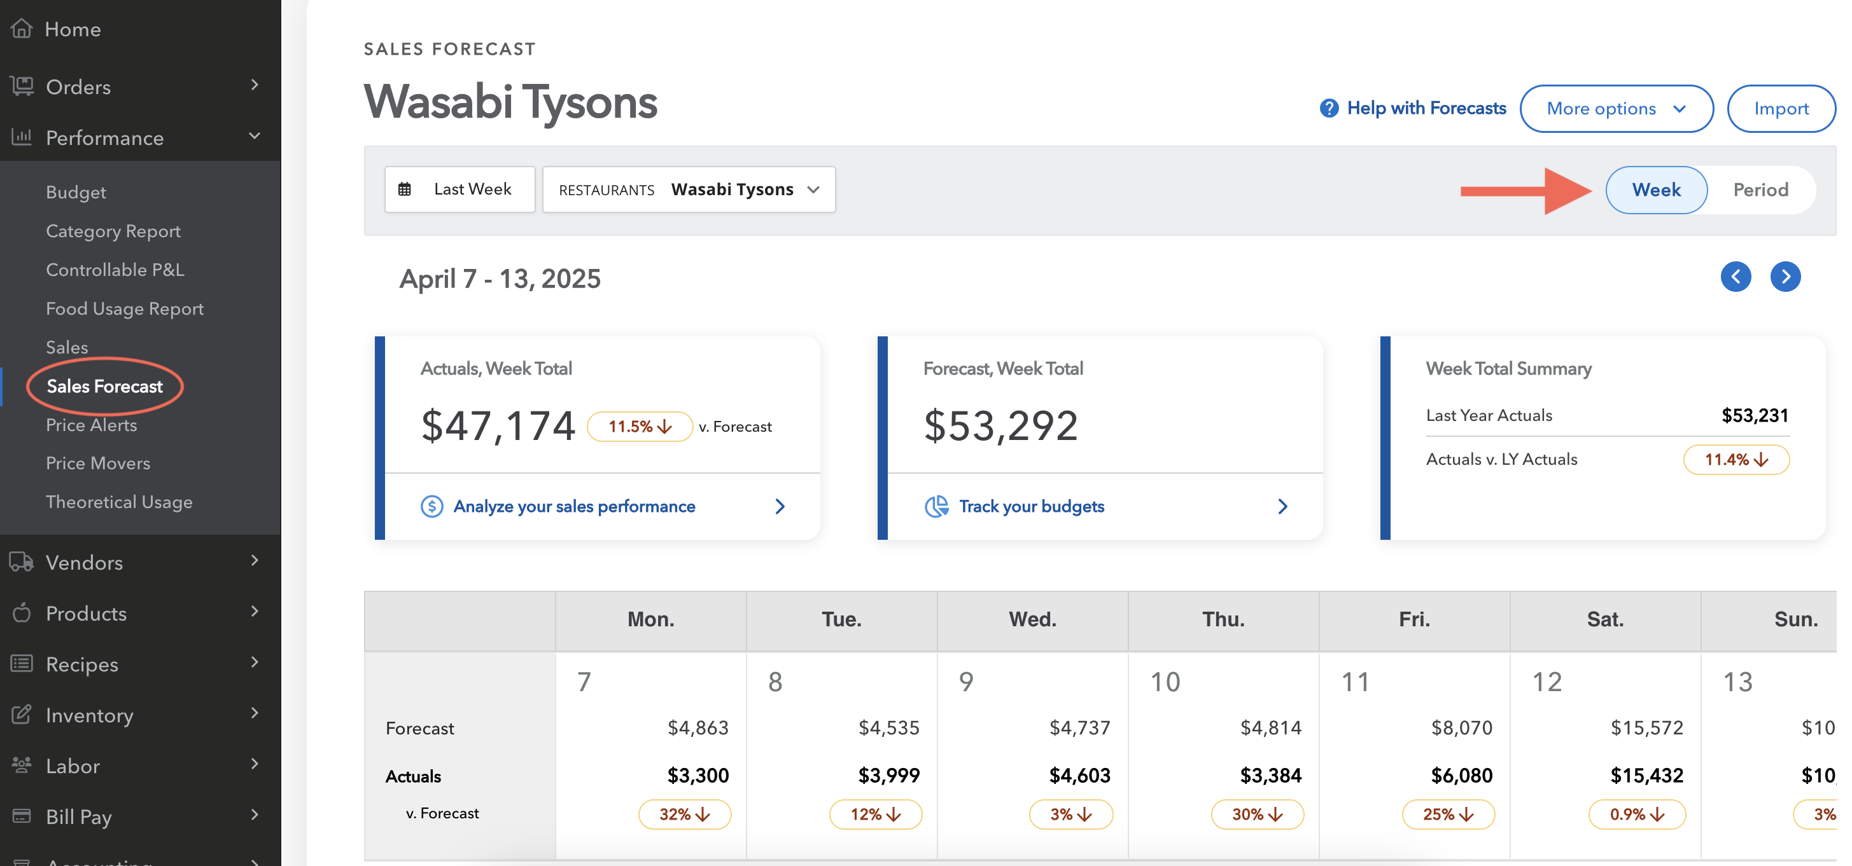Go to previous week arrow button
1852x866 pixels.
click(x=1736, y=277)
